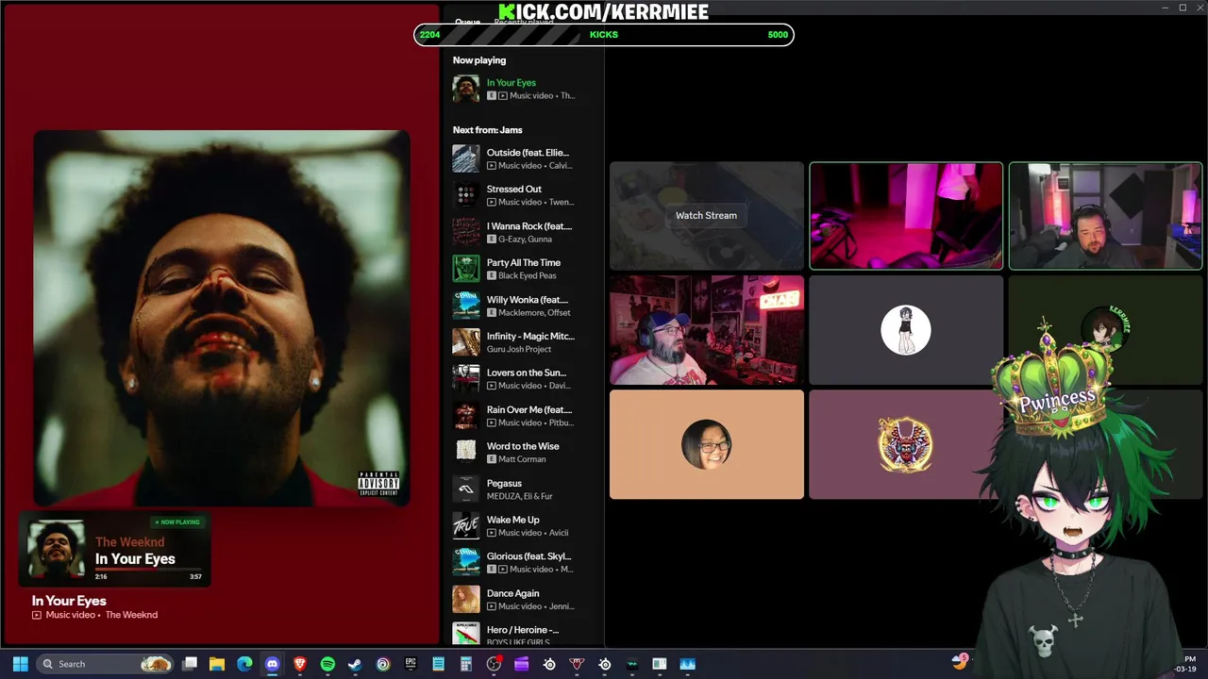Open the Windows Start menu

pyautogui.click(x=20, y=664)
